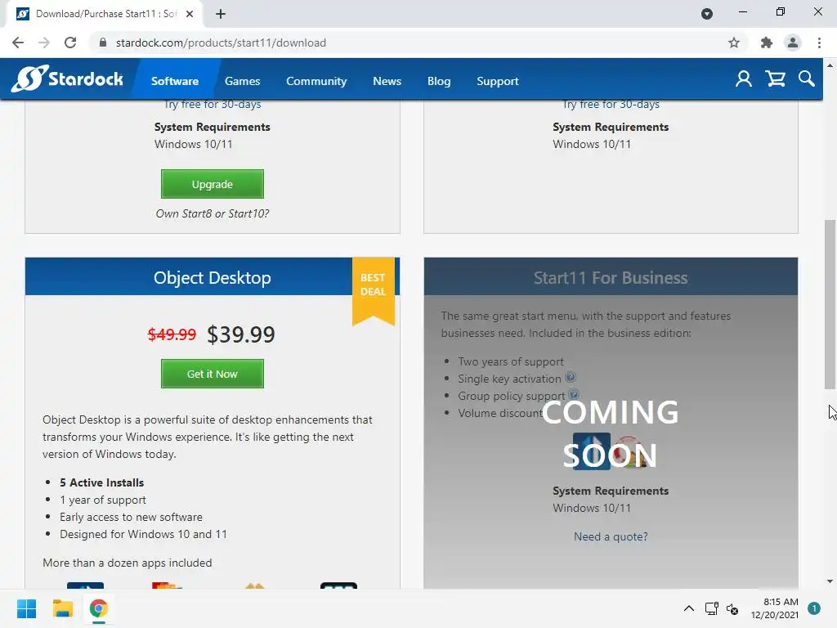Open the Windows Start button
837x628 pixels.
[x=26, y=608]
